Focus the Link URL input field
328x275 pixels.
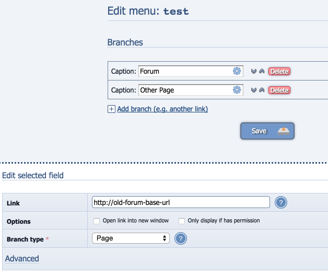point(181,202)
